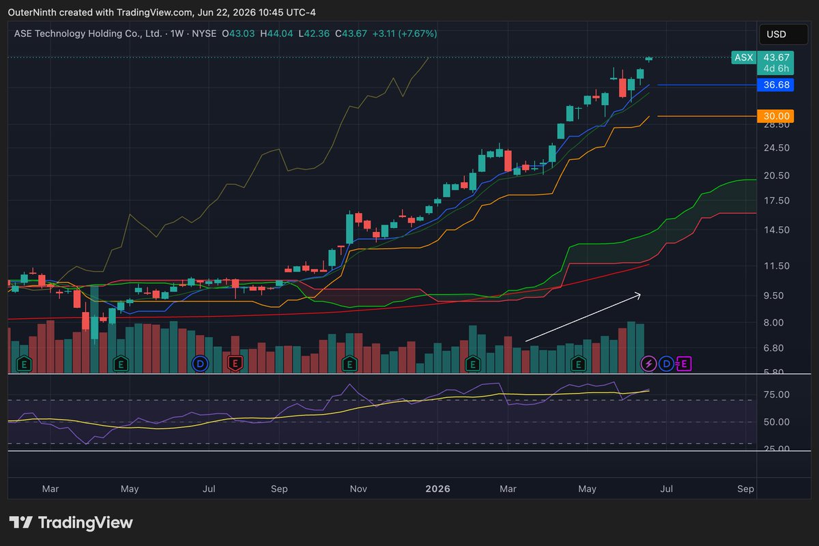
Task: Click the RSI 75.00 axis label
Action: (777, 394)
